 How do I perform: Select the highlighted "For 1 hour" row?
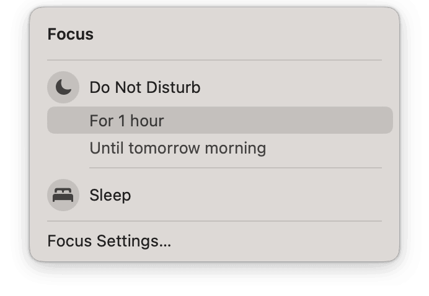(219, 121)
